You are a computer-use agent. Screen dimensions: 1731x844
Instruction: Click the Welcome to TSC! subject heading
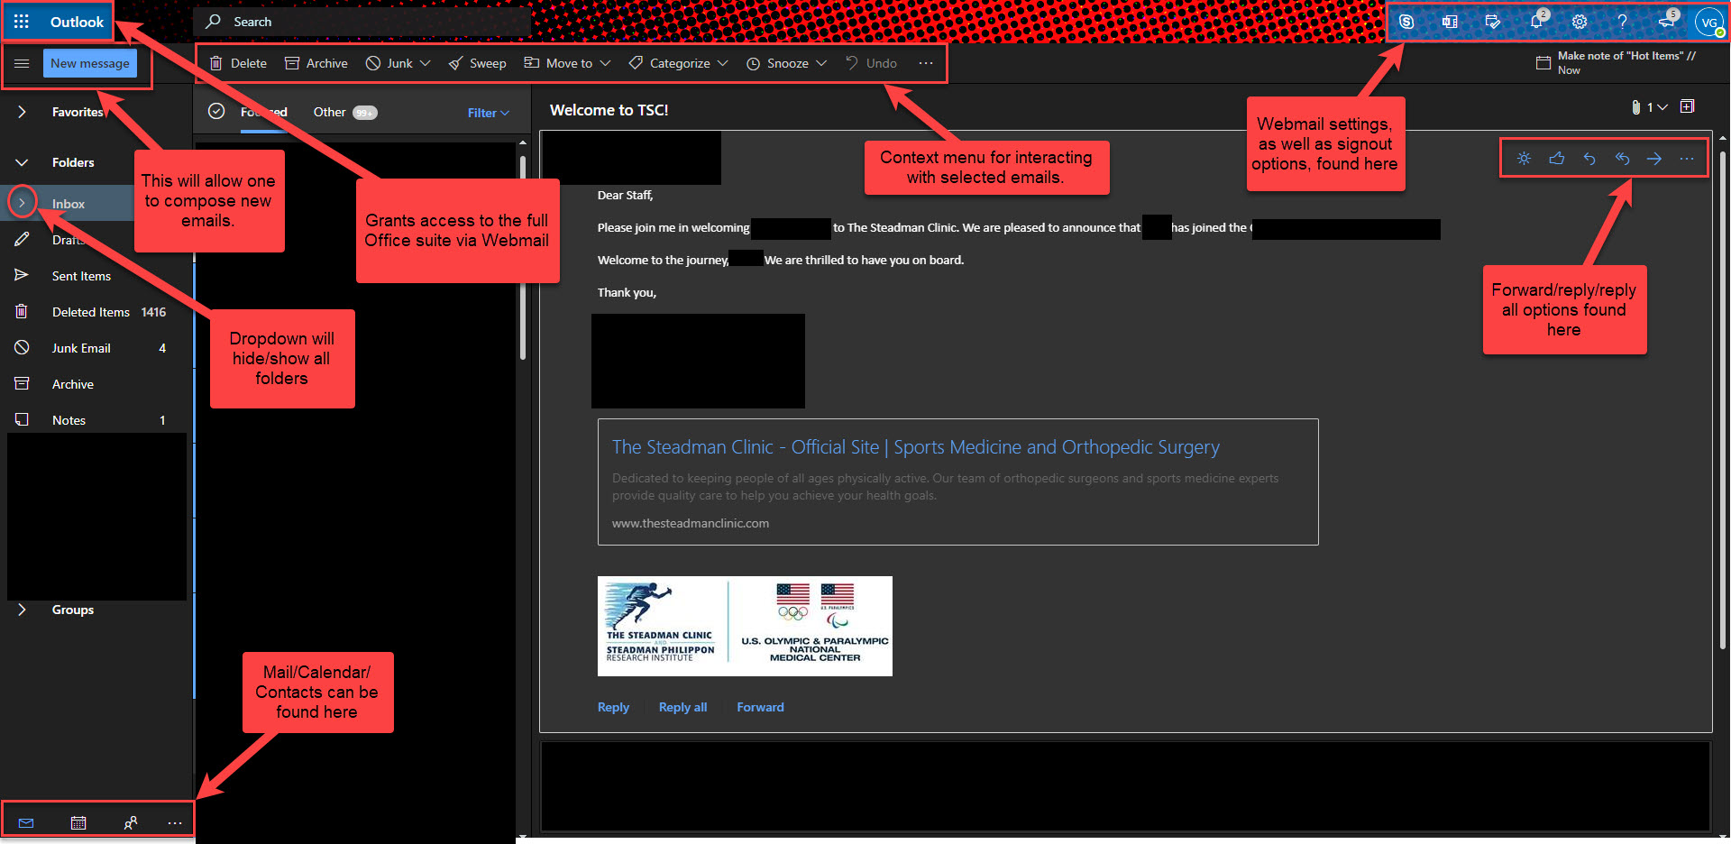pos(609,110)
